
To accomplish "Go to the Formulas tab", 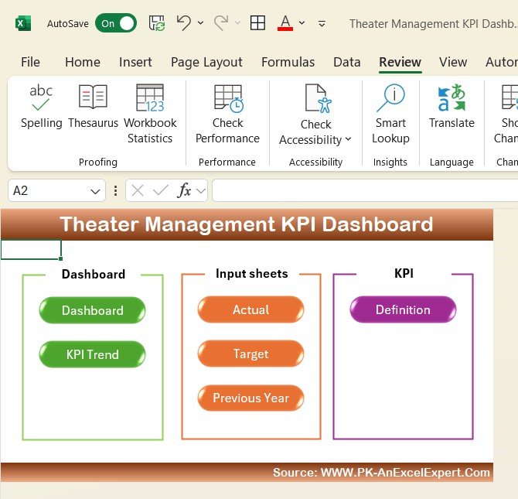I will (288, 62).
